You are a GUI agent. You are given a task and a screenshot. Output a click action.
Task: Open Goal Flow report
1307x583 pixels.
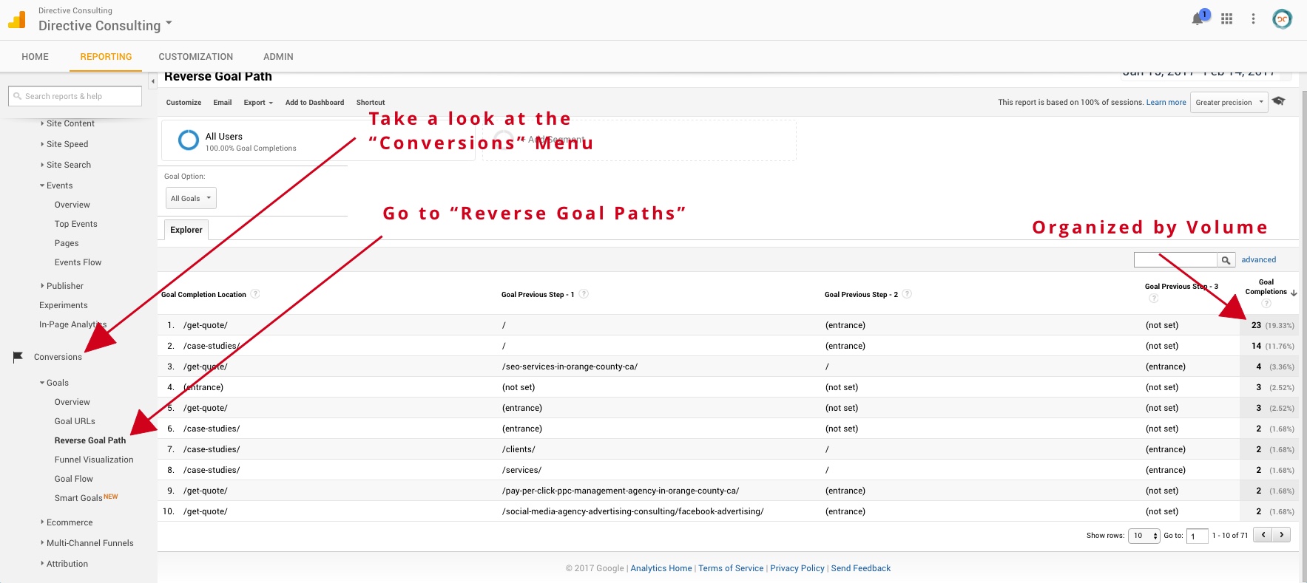click(x=74, y=479)
